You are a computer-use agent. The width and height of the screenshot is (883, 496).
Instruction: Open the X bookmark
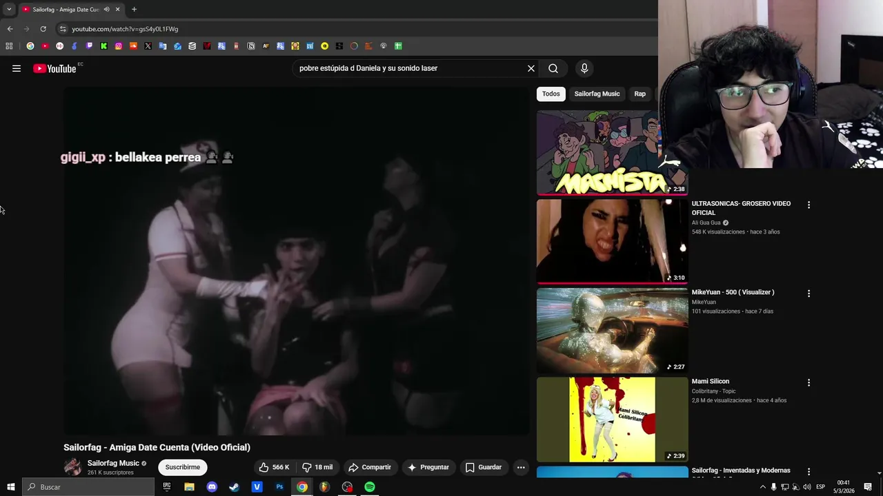(148, 46)
